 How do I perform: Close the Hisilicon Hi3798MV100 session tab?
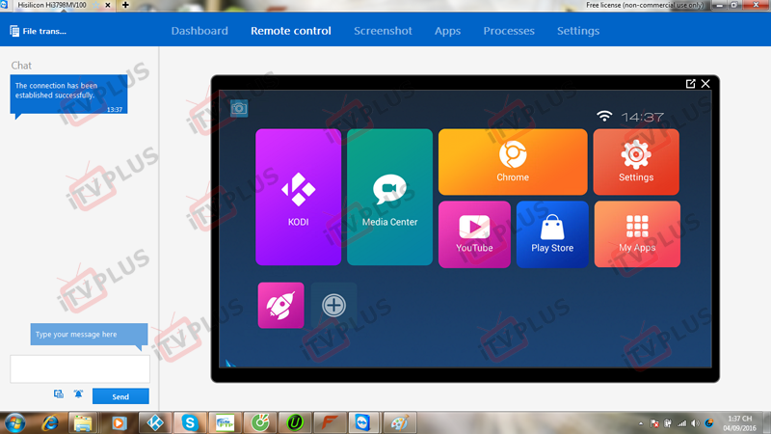click(x=108, y=5)
